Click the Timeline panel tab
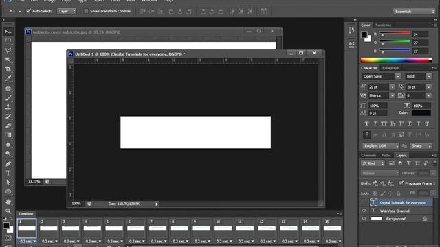Screen dimensions: 440x247 point(26,213)
